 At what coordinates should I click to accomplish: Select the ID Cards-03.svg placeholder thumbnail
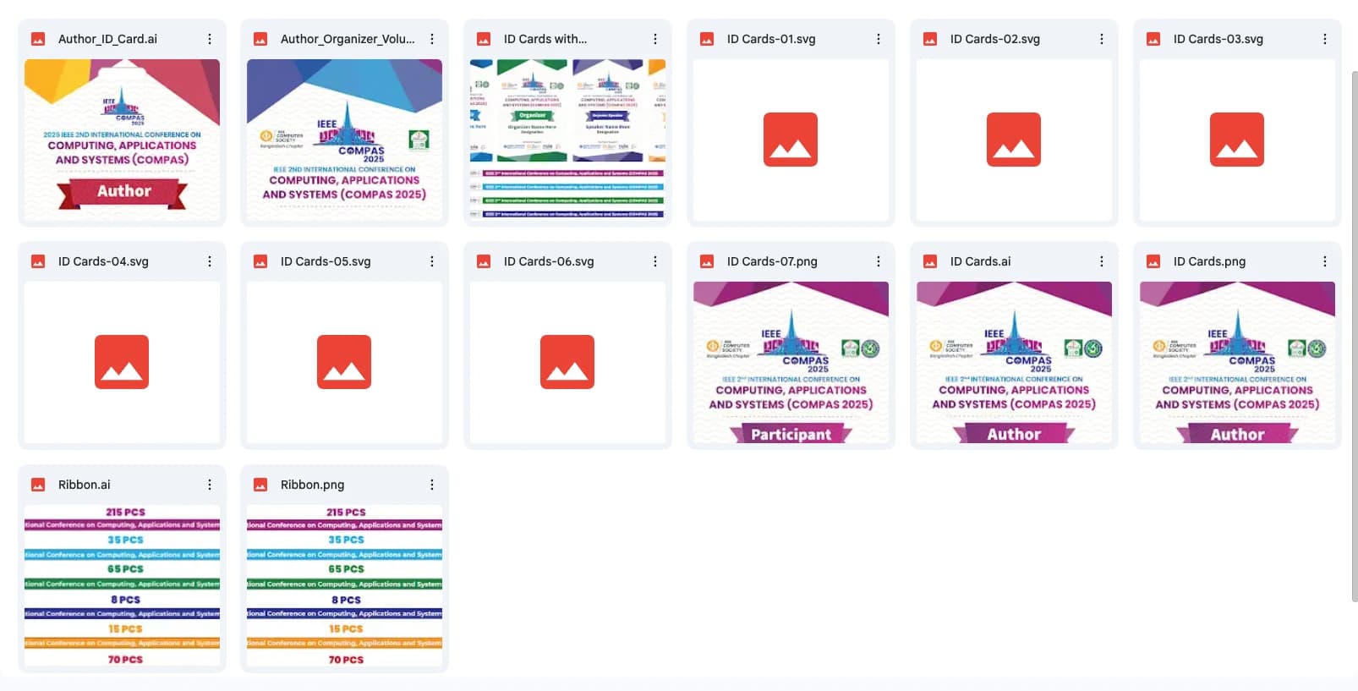(1237, 140)
